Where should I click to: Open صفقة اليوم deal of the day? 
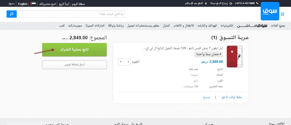tap(78, 4)
